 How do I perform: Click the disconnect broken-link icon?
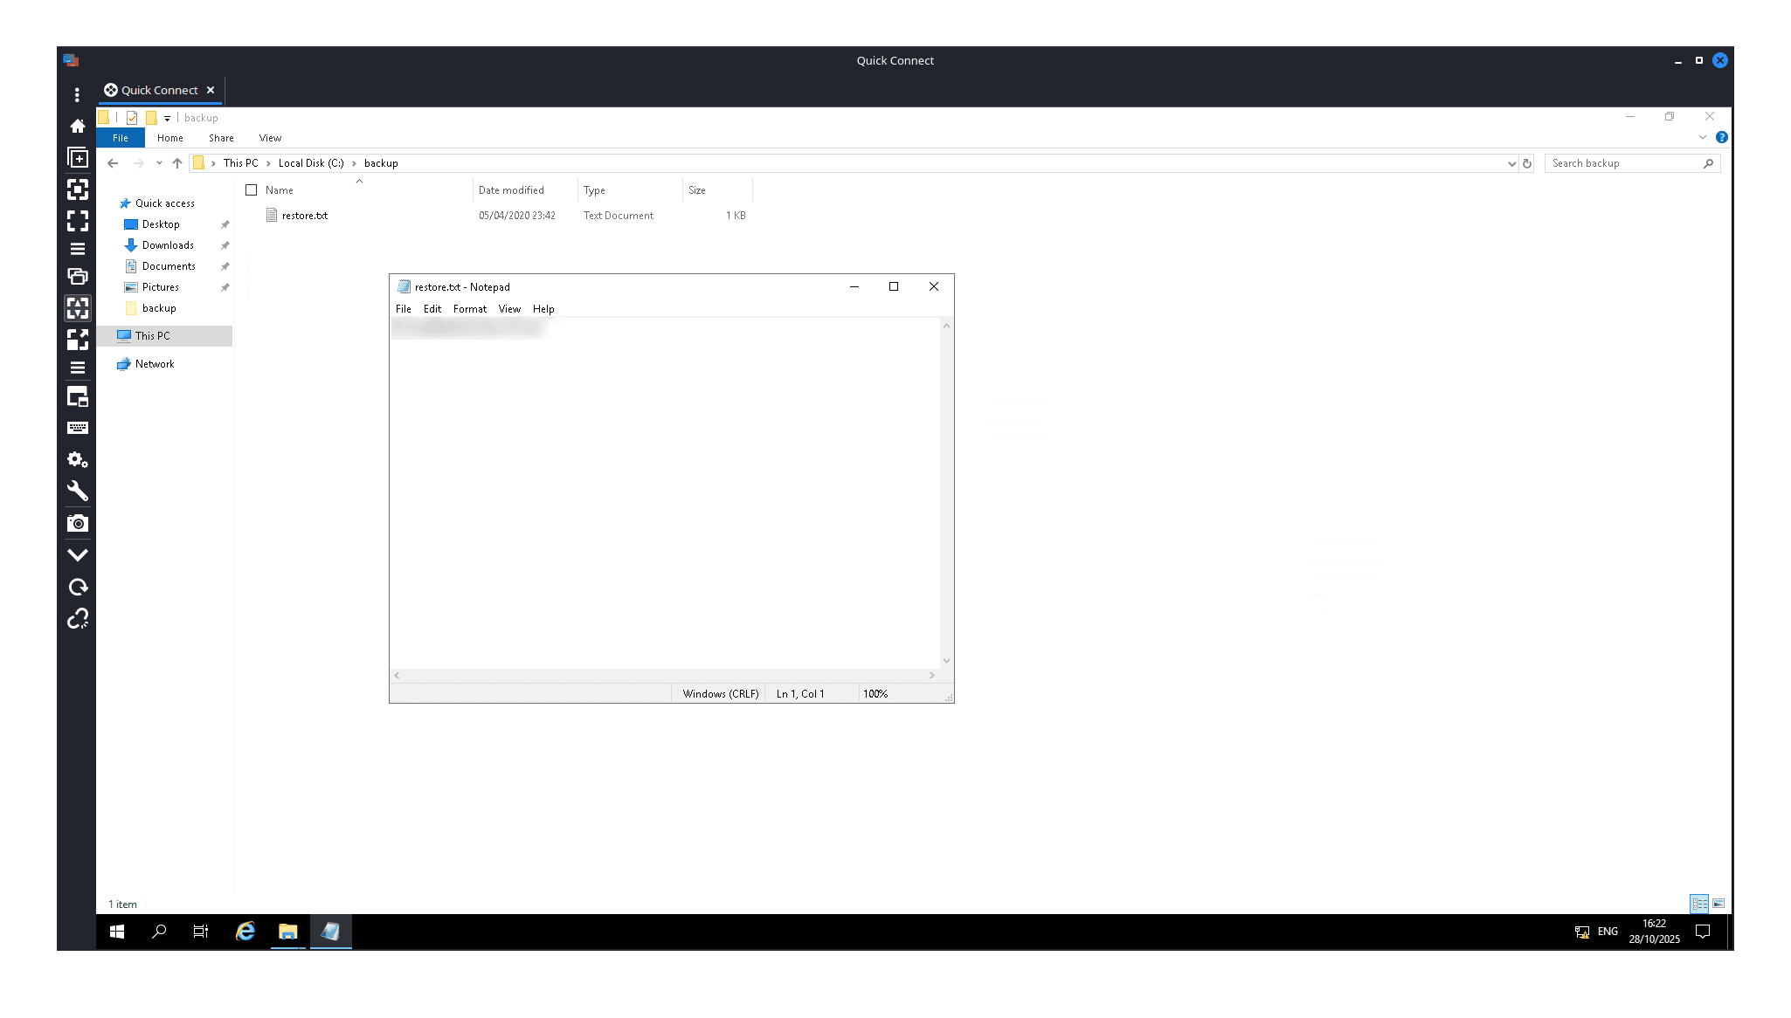pos(78,618)
